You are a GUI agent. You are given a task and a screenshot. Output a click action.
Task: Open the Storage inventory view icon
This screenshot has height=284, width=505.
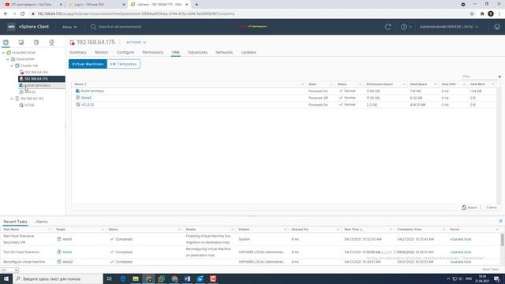click(x=36, y=43)
